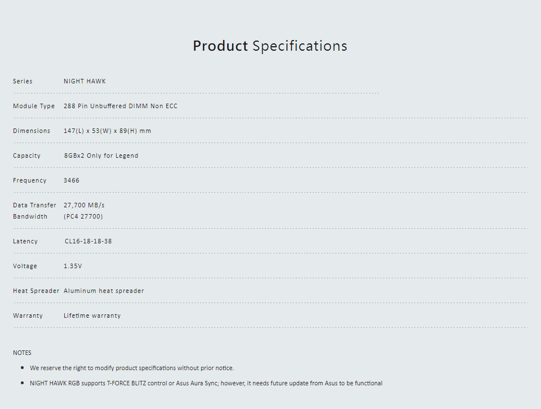Select the Aluminum heat spreader text

point(104,291)
